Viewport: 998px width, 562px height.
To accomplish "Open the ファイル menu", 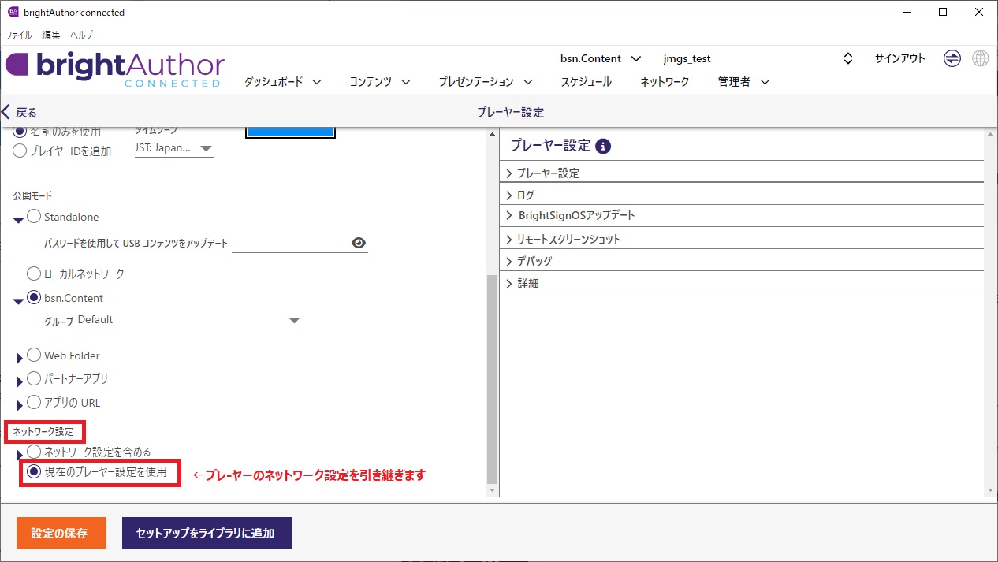I will pos(19,35).
